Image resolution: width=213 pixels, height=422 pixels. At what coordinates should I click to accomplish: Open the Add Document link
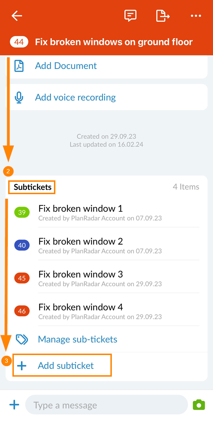tap(66, 66)
